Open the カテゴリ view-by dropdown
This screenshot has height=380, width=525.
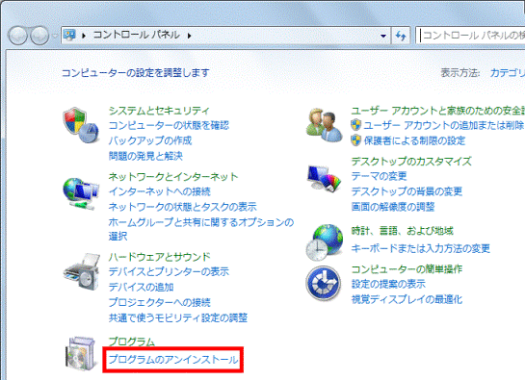[x=508, y=72]
